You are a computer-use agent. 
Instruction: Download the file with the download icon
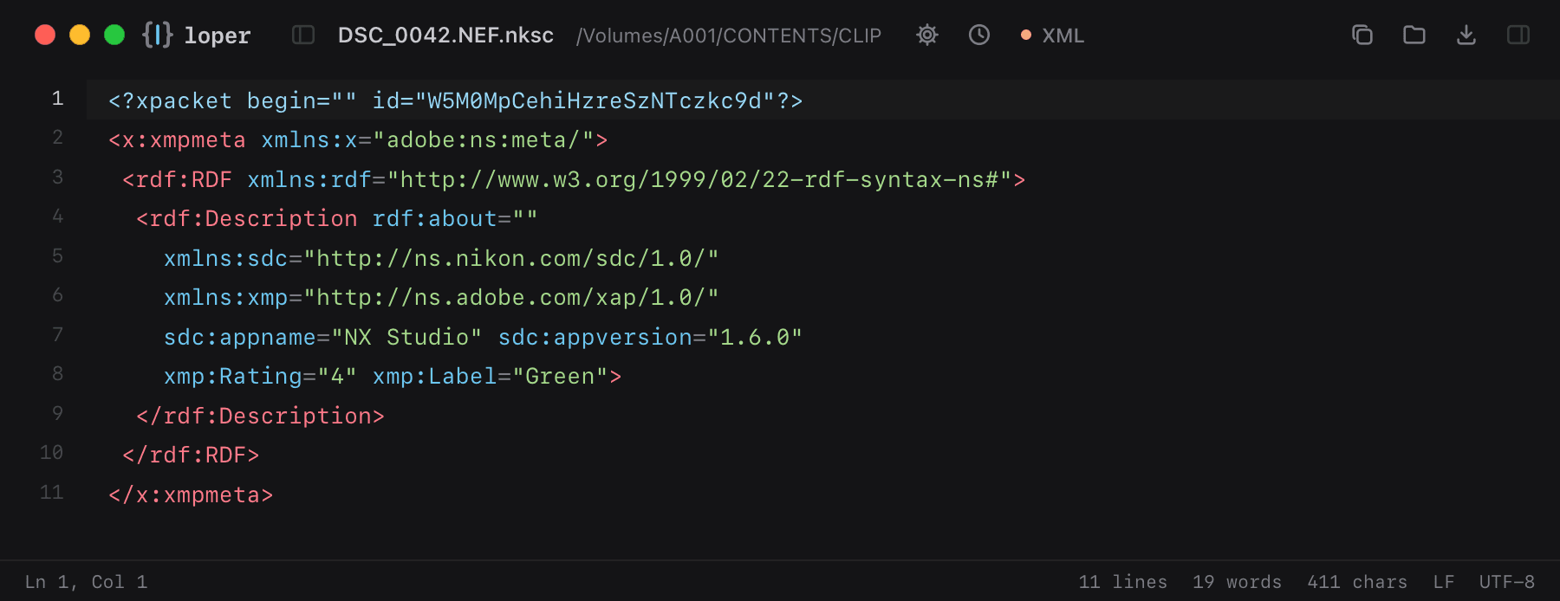tap(1466, 35)
